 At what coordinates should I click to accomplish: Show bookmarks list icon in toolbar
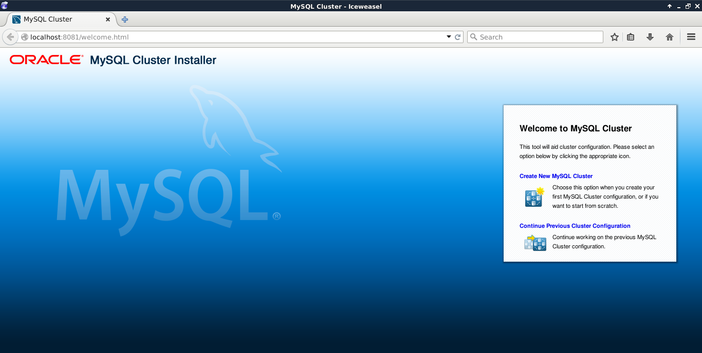pyautogui.click(x=631, y=37)
